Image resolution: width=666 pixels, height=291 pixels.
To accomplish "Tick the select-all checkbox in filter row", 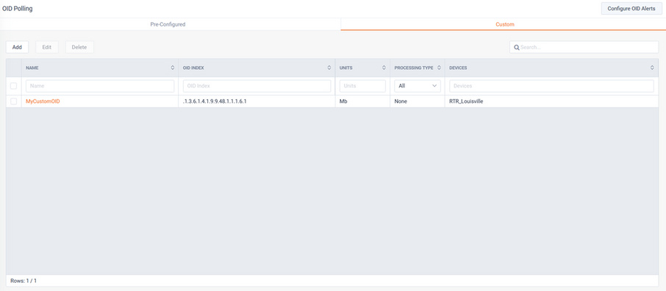I will point(13,86).
